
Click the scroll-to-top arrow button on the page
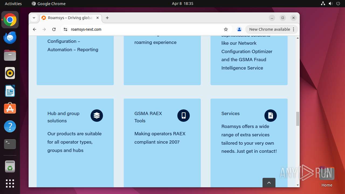click(x=269, y=182)
